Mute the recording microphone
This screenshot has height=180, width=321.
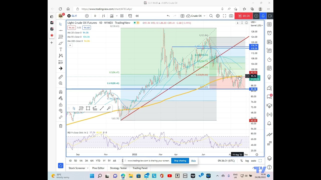[x=263, y=16]
